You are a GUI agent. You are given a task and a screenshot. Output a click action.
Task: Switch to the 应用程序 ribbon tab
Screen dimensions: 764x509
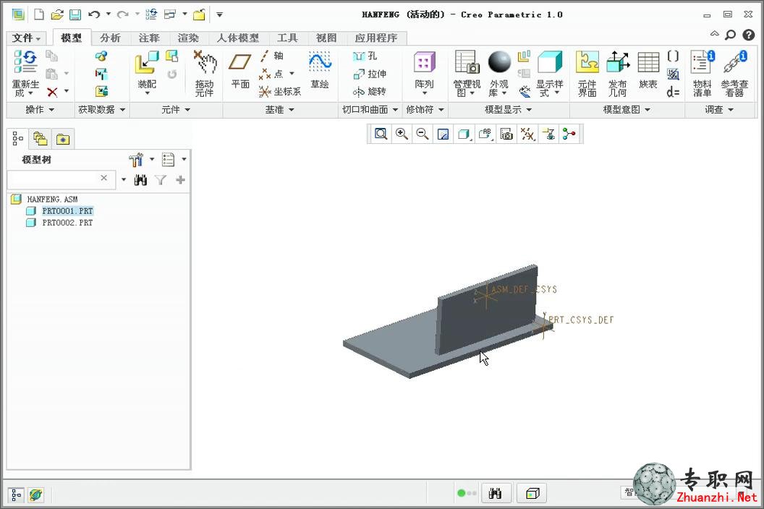375,38
